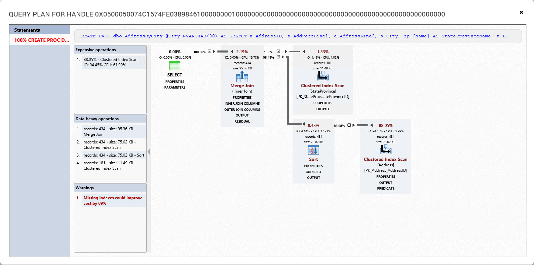
Task: Click the Clustered Index Scan title above [Address]
Action: tap(386, 159)
